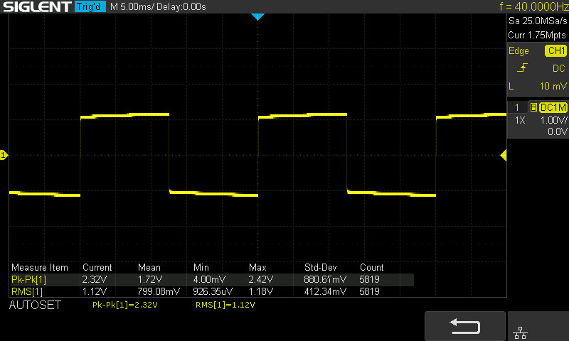Click the Std-Dev column header

(x=321, y=267)
